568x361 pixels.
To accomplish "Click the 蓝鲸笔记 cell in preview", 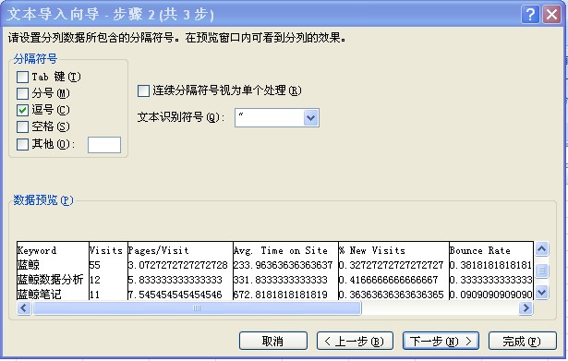I will (39, 294).
